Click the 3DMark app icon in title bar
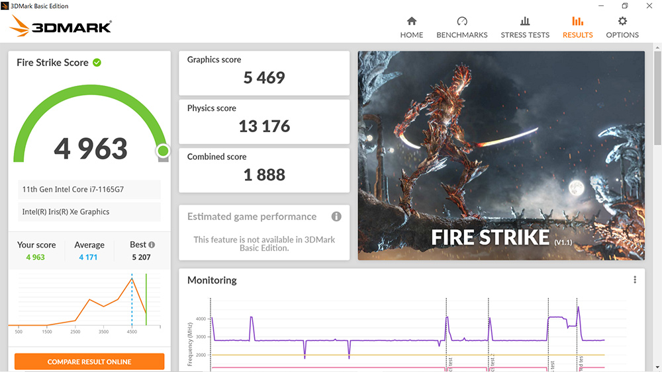This screenshot has width=662, height=372. tap(5, 6)
